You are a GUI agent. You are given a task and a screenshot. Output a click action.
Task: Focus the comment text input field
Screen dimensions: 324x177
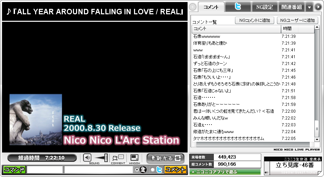click(98, 170)
